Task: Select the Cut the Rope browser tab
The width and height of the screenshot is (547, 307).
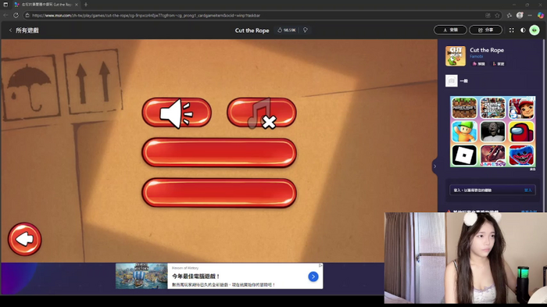Action: tap(46, 5)
